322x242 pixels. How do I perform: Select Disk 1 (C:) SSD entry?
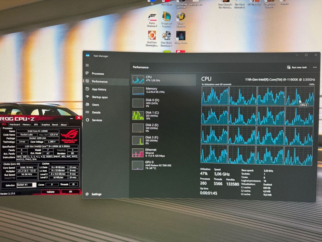163,115
